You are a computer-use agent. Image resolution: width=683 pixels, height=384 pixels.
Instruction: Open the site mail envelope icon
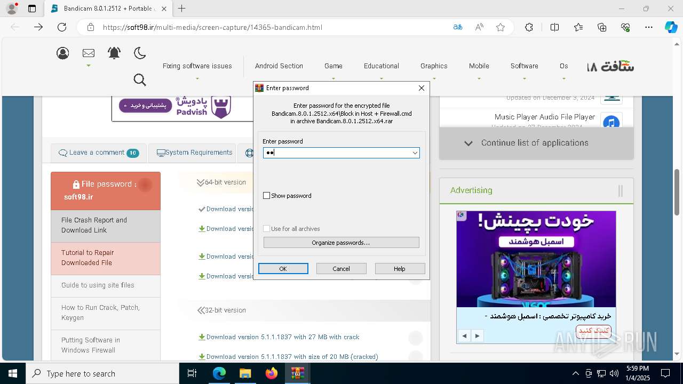(x=89, y=53)
